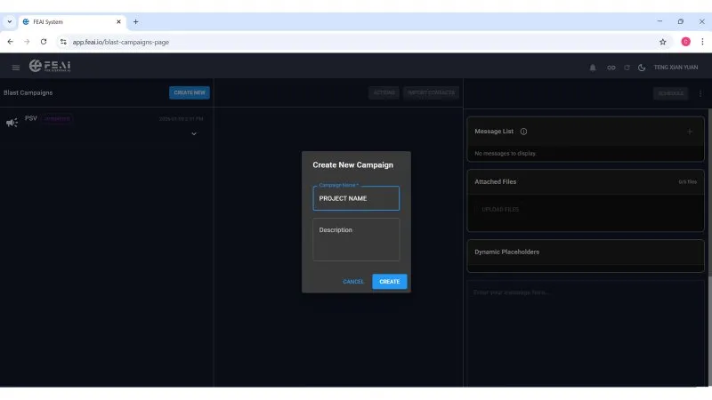Click the site info icon in address bar
Viewport: 712px width, 400px height.
point(63,42)
